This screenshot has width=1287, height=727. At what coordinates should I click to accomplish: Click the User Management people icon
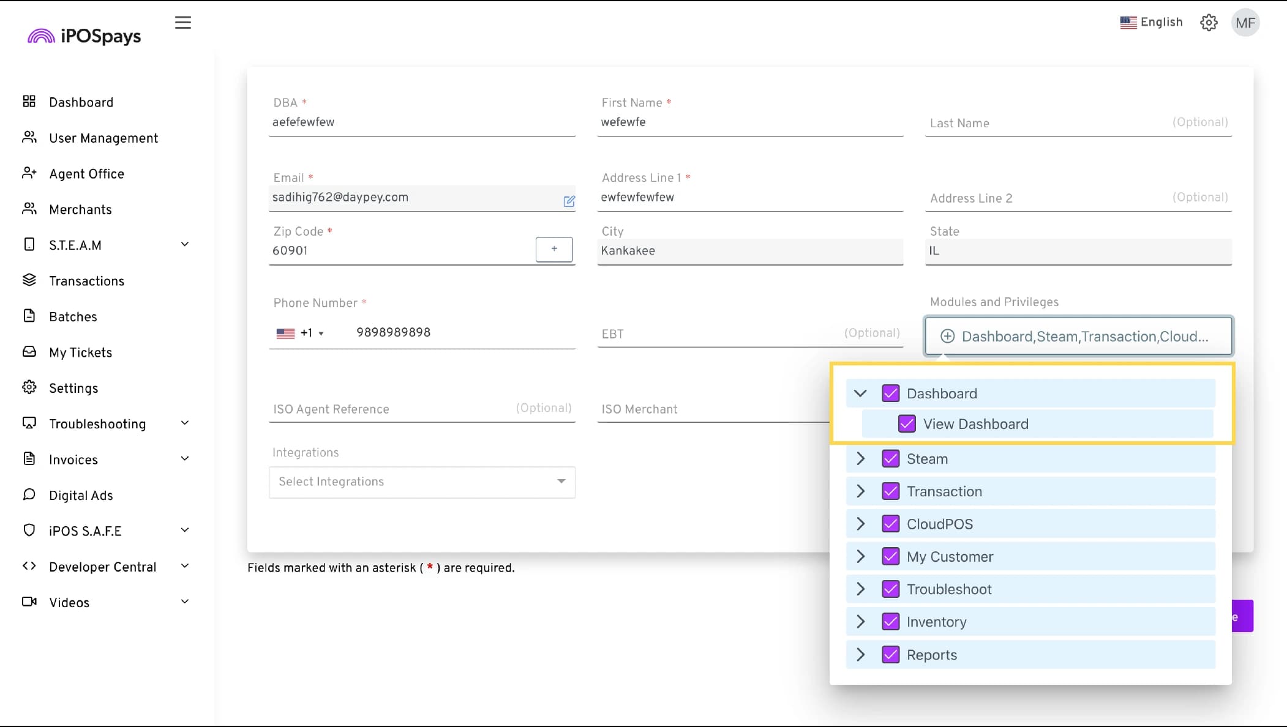29,137
